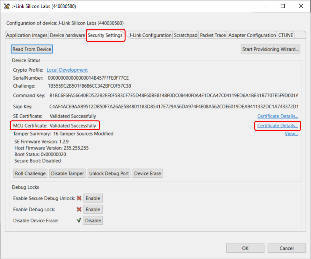Viewport: 311px width, 259px height.
Task: Click View link for Tamper Summary
Action: click(x=291, y=134)
